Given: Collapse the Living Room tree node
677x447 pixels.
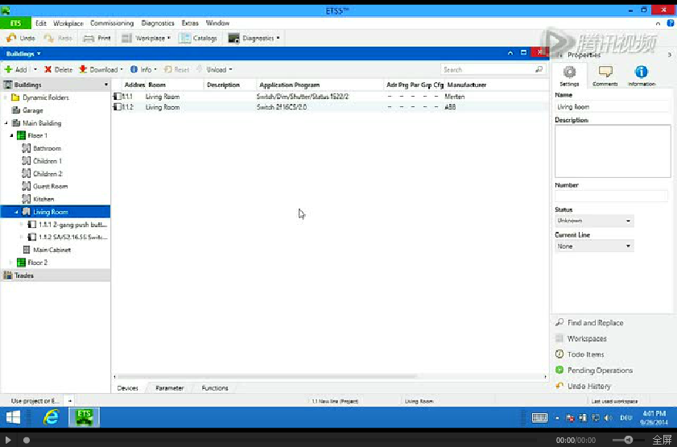Looking at the screenshot, I should pos(17,212).
